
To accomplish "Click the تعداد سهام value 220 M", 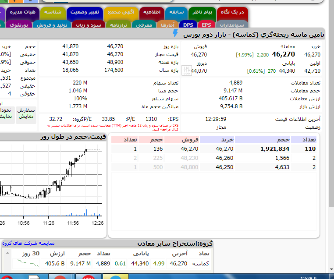I will tap(80, 83).
